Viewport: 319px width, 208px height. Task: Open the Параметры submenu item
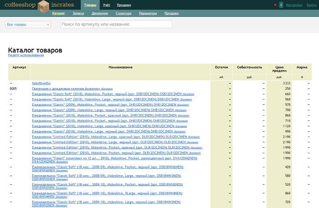[148, 13]
